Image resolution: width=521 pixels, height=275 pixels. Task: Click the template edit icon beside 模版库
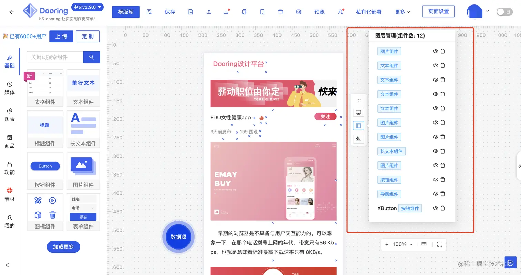(149, 12)
